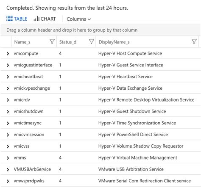This screenshot has height=187, width=201.
Task: Click status value 1 in vmicvss row
Action: point(60,146)
